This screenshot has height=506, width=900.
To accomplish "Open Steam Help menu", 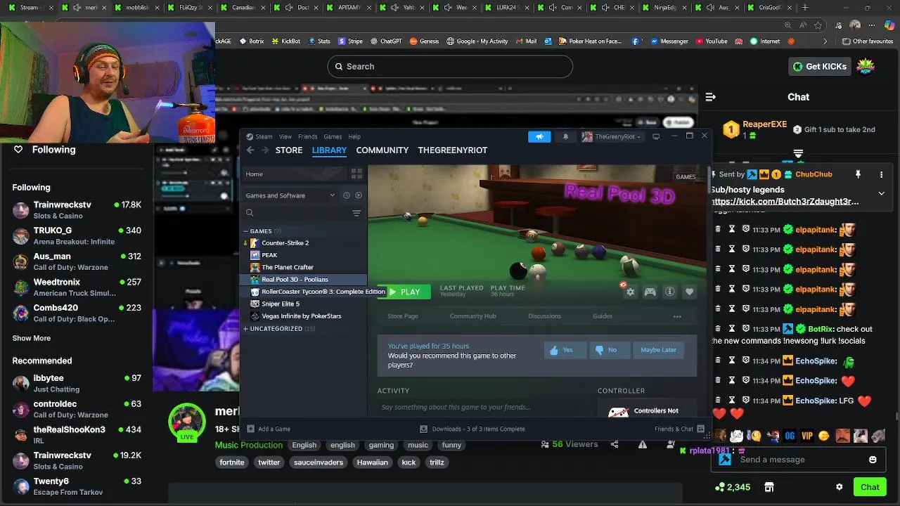I will [354, 136].
